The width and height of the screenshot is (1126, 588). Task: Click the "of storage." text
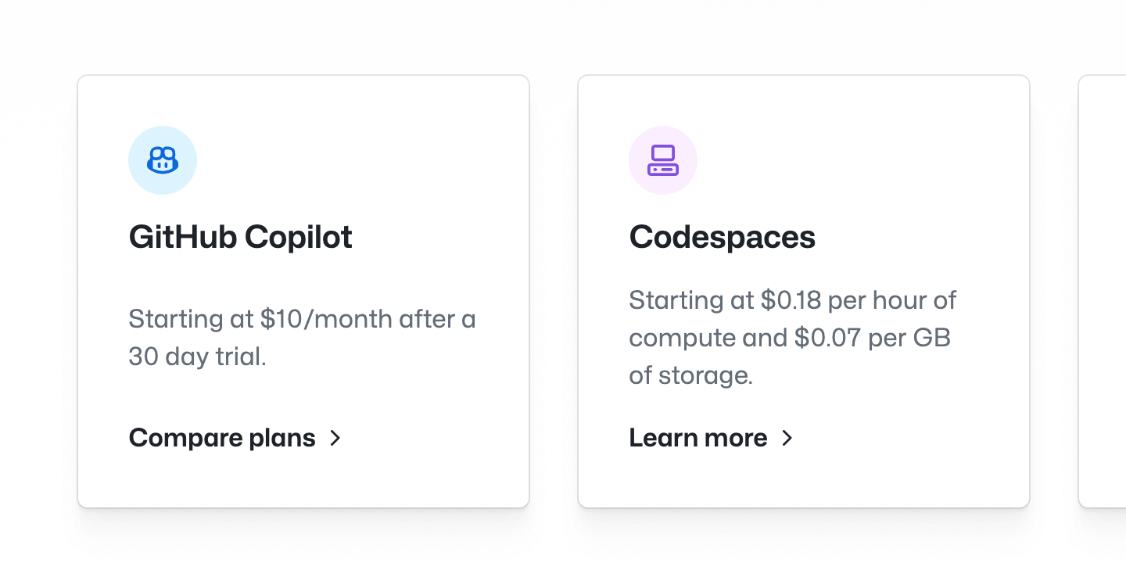pyautogui.click(x=690, y=375)
